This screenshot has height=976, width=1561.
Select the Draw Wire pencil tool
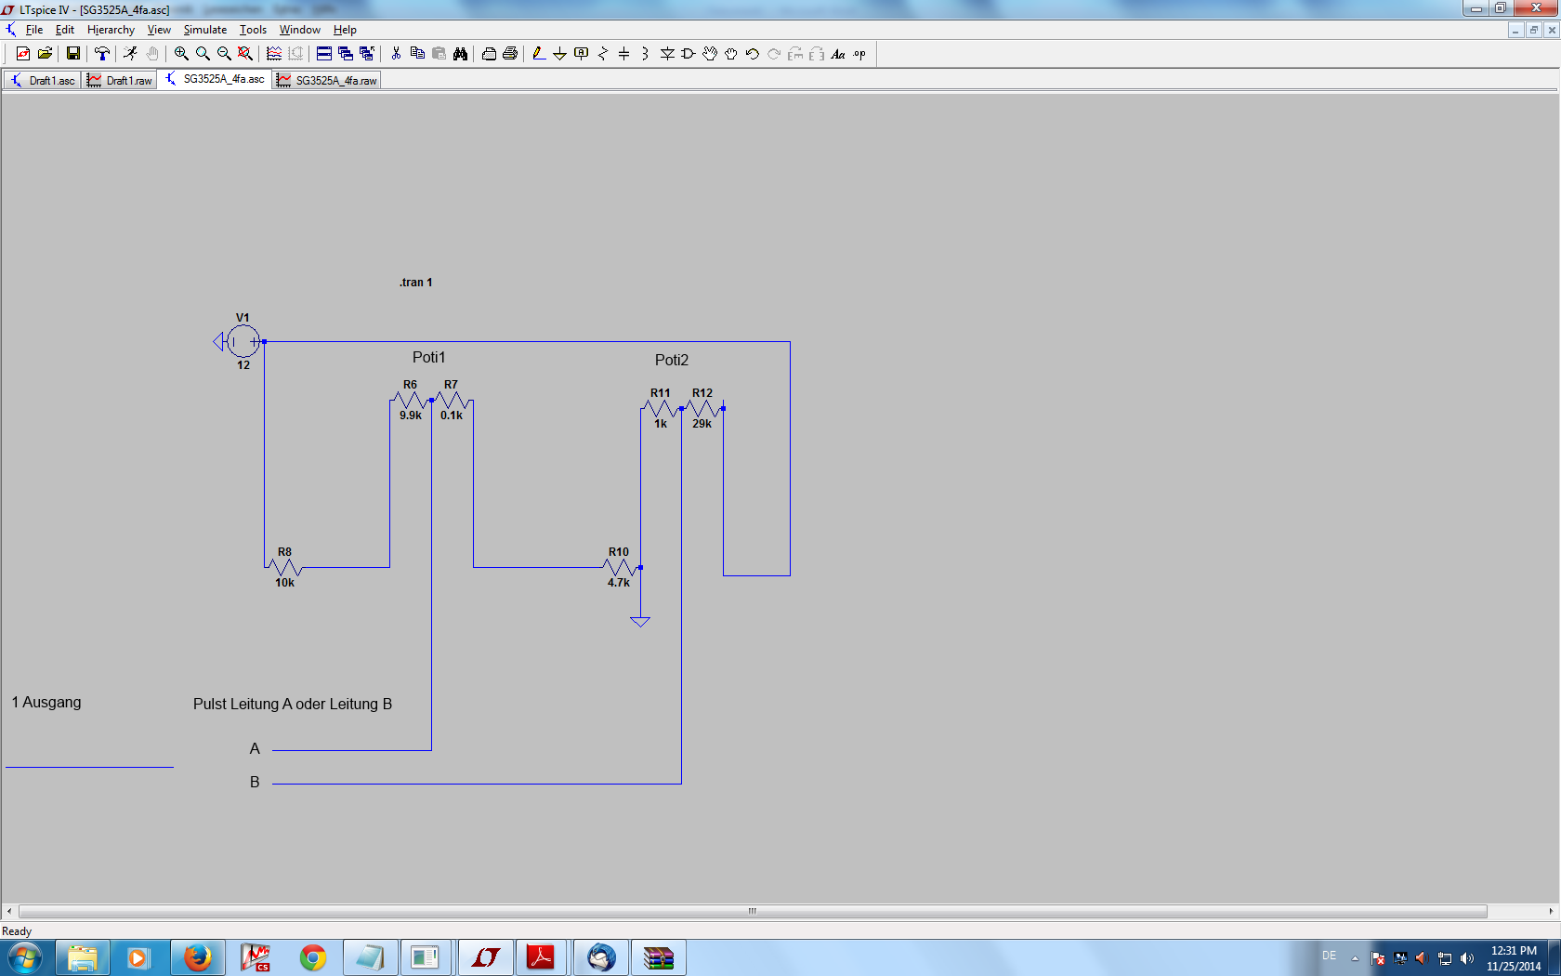[x=539, y=54]
